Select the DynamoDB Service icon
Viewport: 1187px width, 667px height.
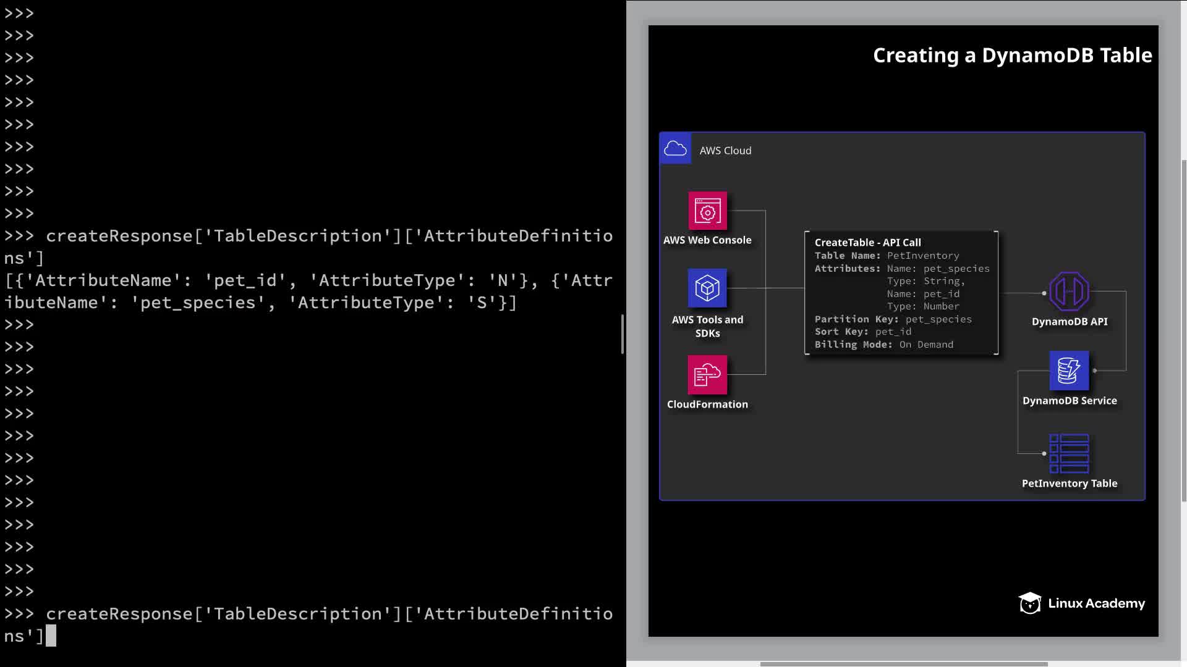pyautogui.click(x=1069, y=371)
